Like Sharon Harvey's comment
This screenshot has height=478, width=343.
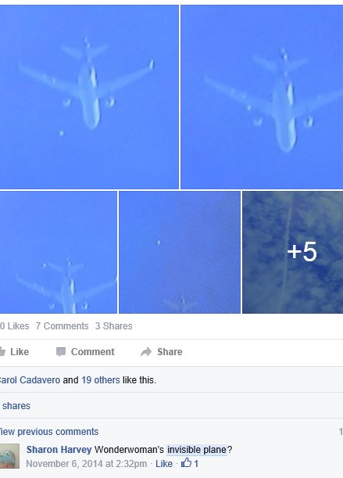(164, 464)
